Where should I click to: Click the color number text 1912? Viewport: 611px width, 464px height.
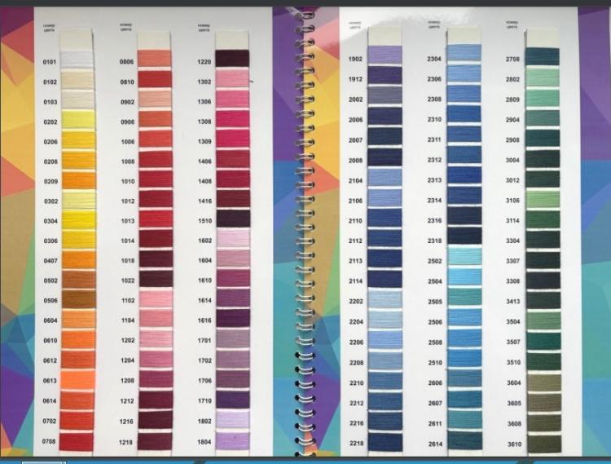(355, 79)
